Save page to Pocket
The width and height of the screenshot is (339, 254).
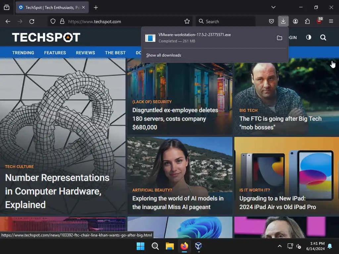(x=271, y=21)
